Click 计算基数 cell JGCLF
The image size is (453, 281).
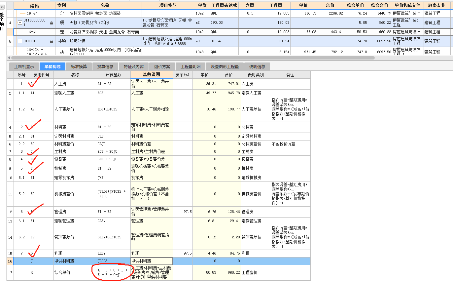(x=114, y=261)
